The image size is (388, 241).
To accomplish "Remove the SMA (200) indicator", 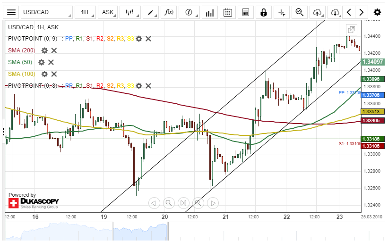I will 54,50.
